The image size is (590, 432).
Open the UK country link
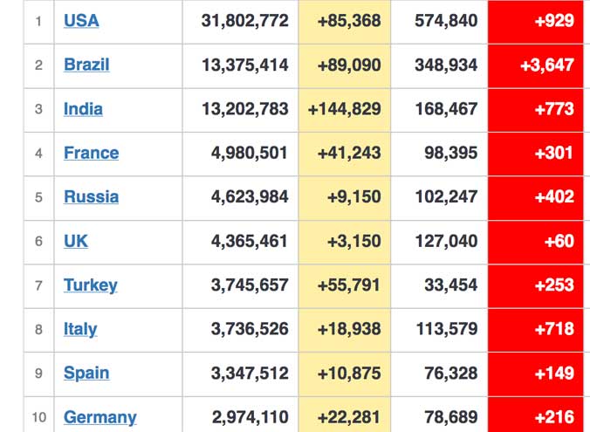[76, 241]
